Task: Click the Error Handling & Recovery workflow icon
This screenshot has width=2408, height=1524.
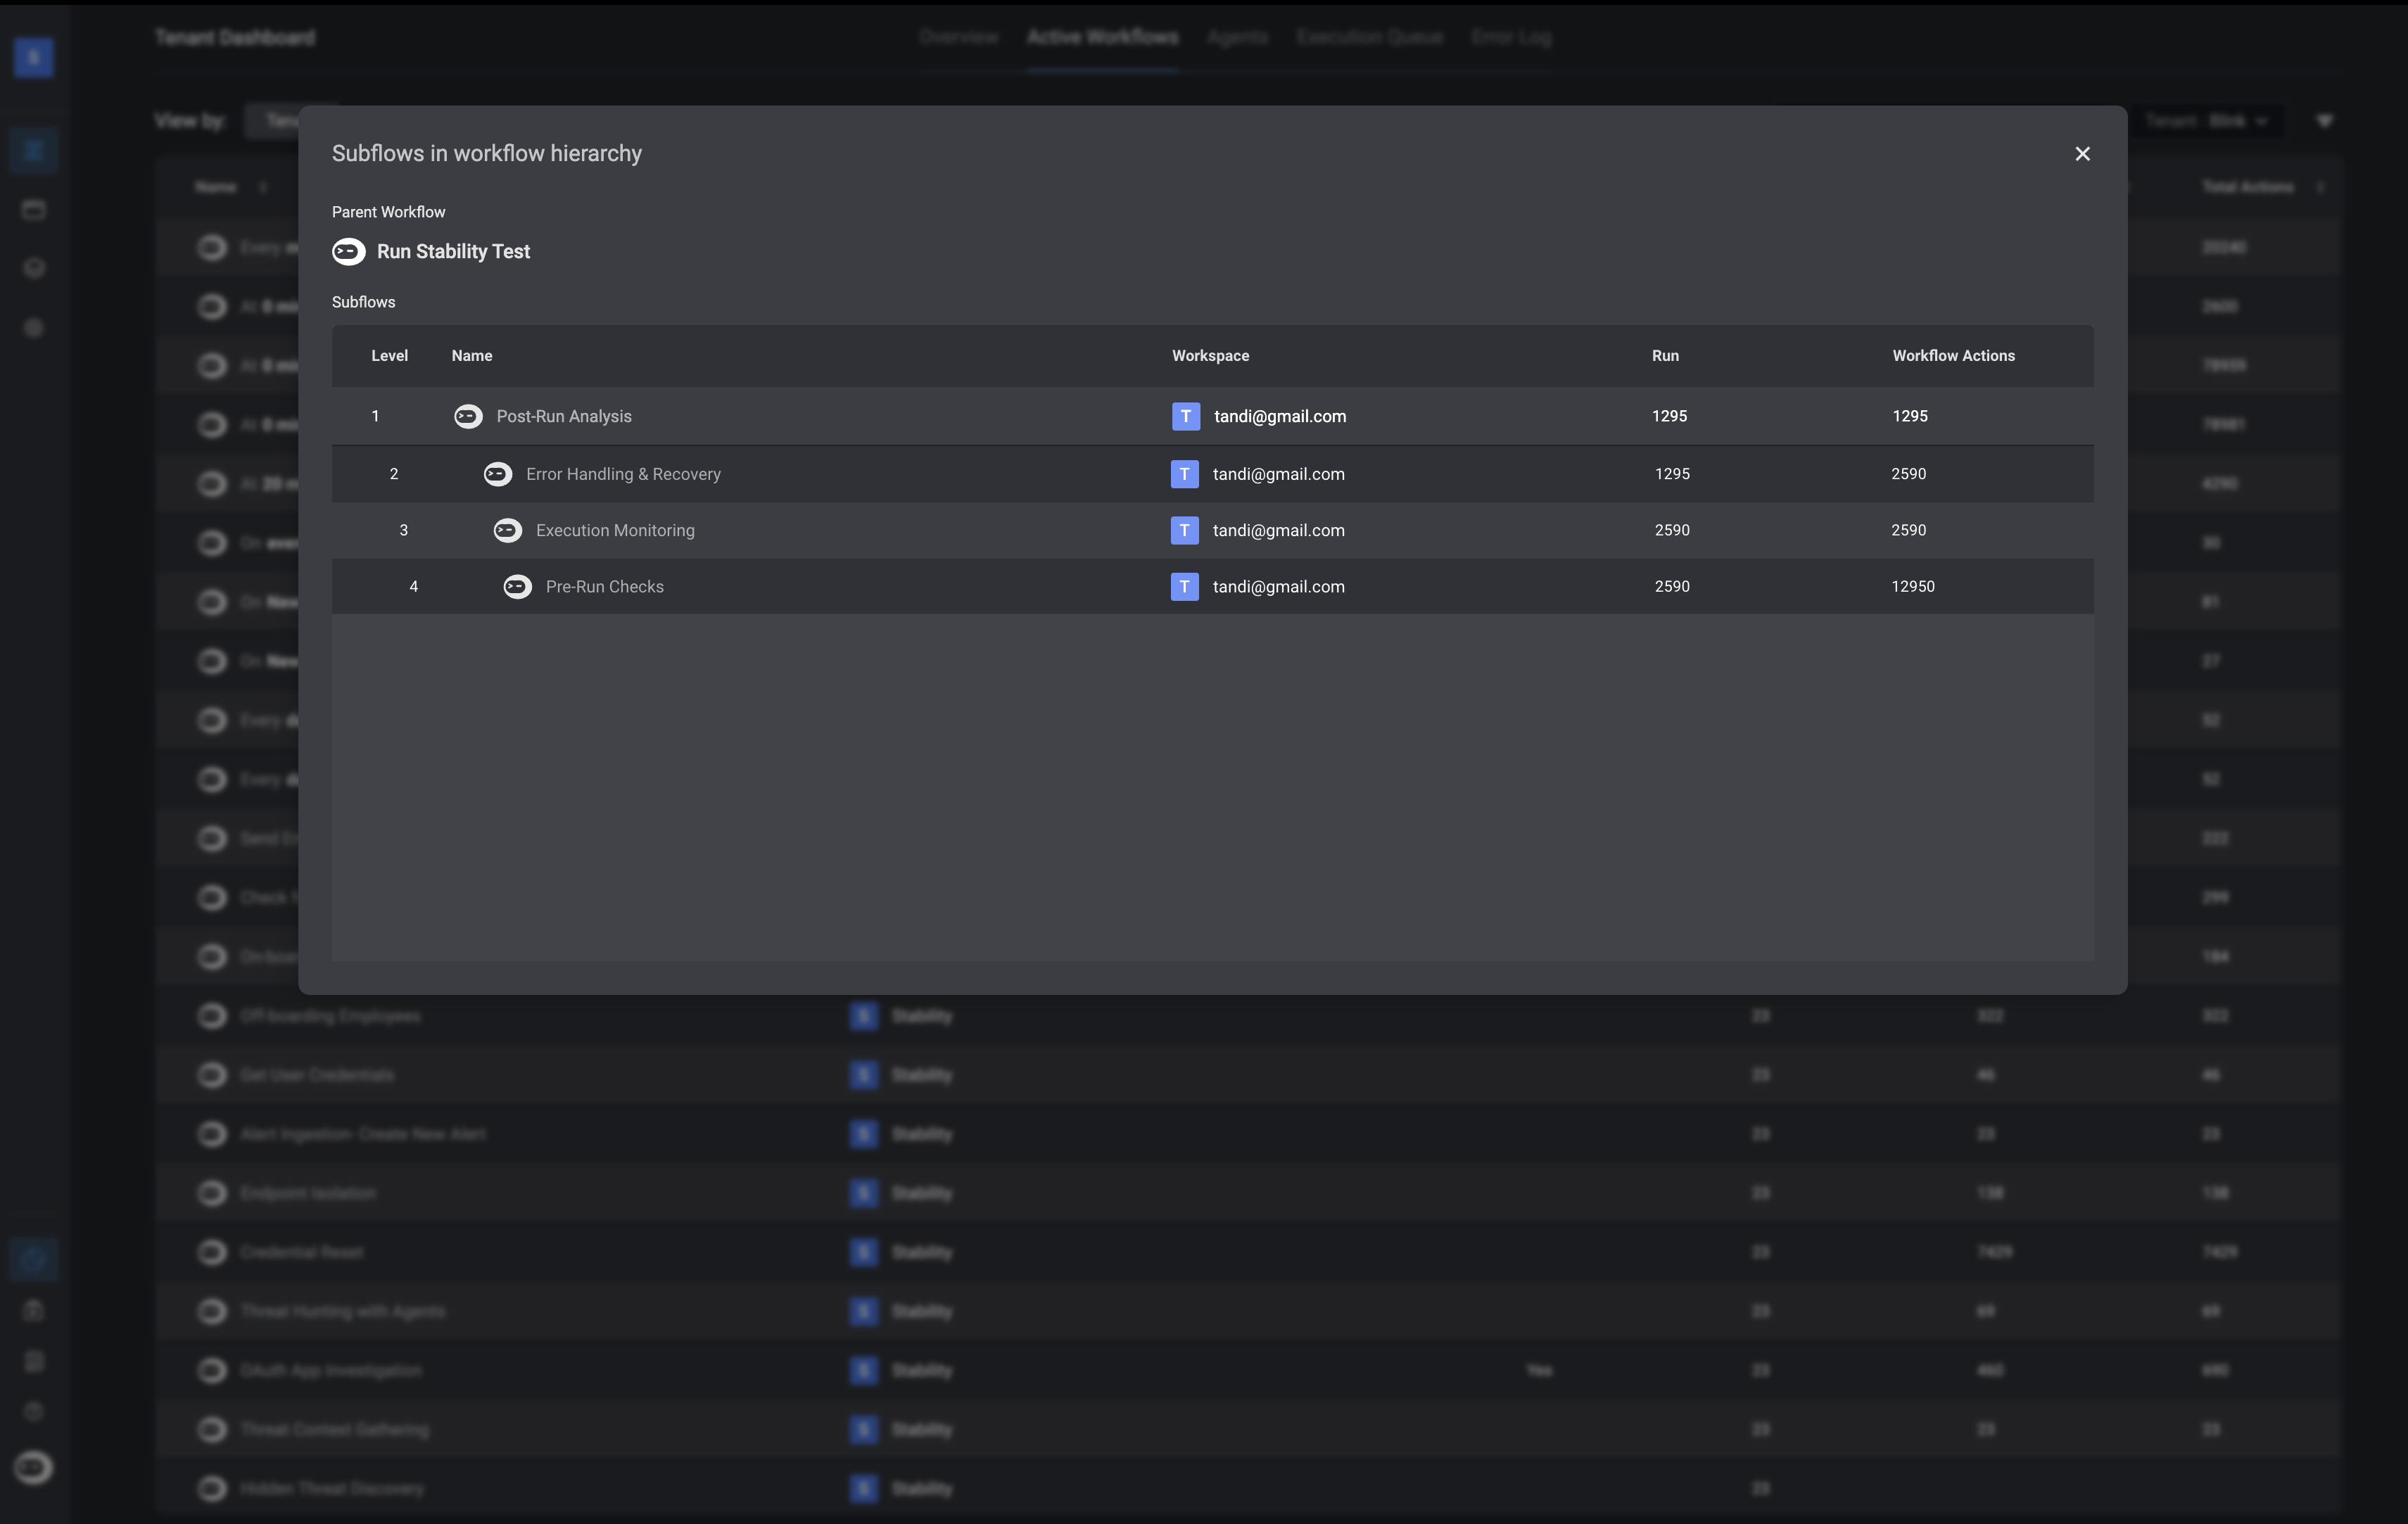Action: pos(498,474)
